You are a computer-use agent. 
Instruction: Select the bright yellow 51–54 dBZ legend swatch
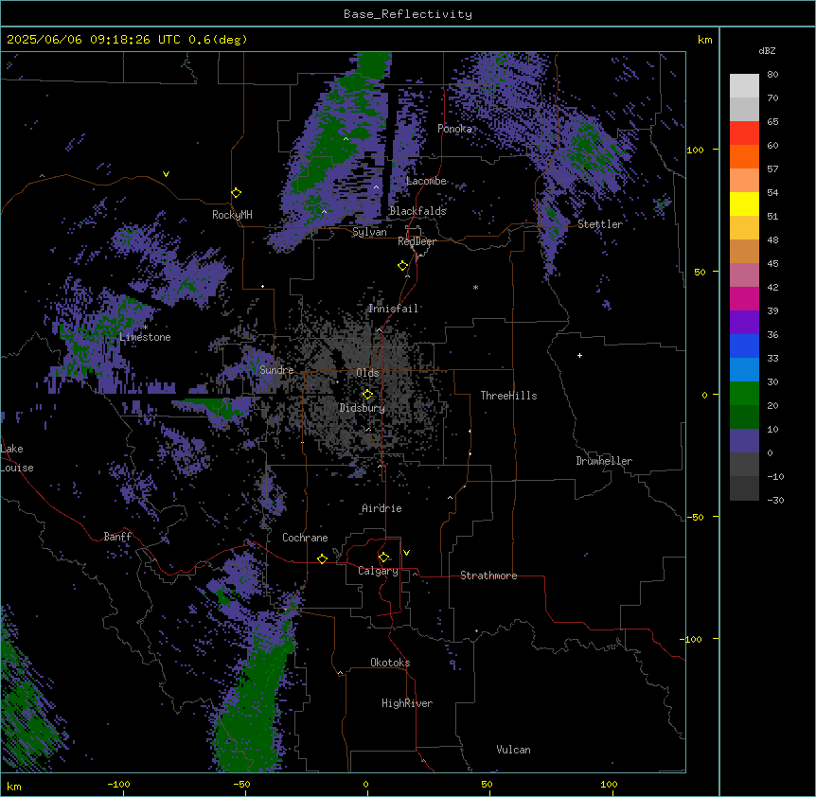744,204
